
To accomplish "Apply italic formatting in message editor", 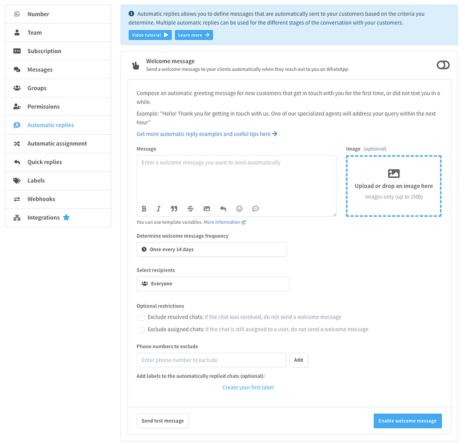I will [159, 209].
